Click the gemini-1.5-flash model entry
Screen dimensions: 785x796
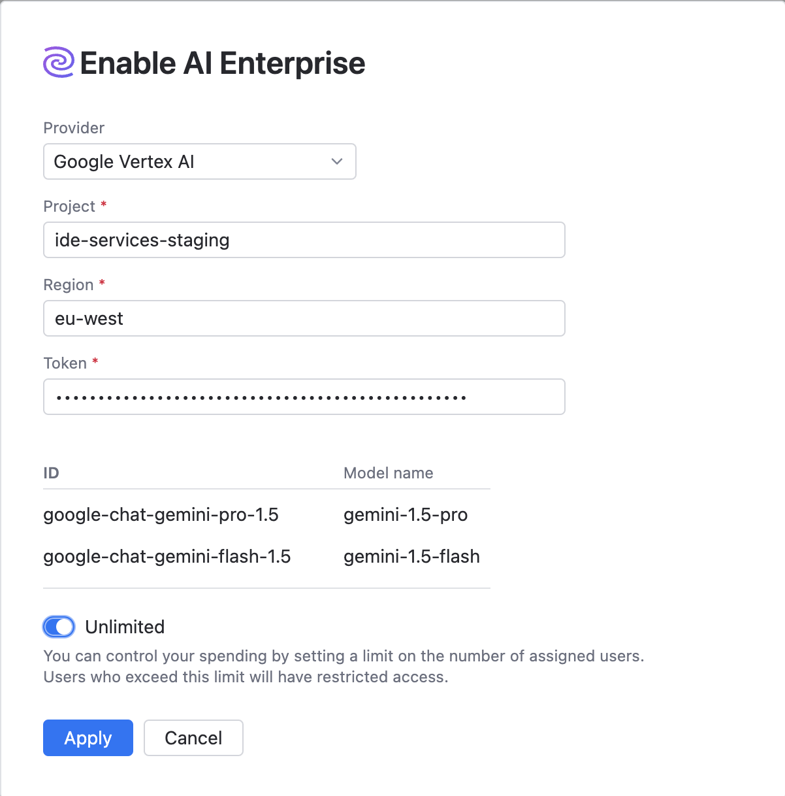[411, 557]
